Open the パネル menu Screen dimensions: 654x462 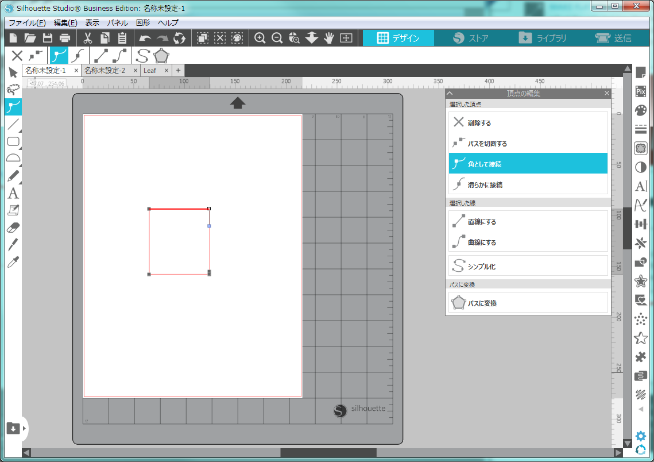(x=118, y=23)
